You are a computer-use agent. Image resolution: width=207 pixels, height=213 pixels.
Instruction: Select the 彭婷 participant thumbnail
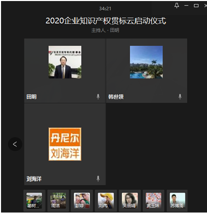click(82, 201)
